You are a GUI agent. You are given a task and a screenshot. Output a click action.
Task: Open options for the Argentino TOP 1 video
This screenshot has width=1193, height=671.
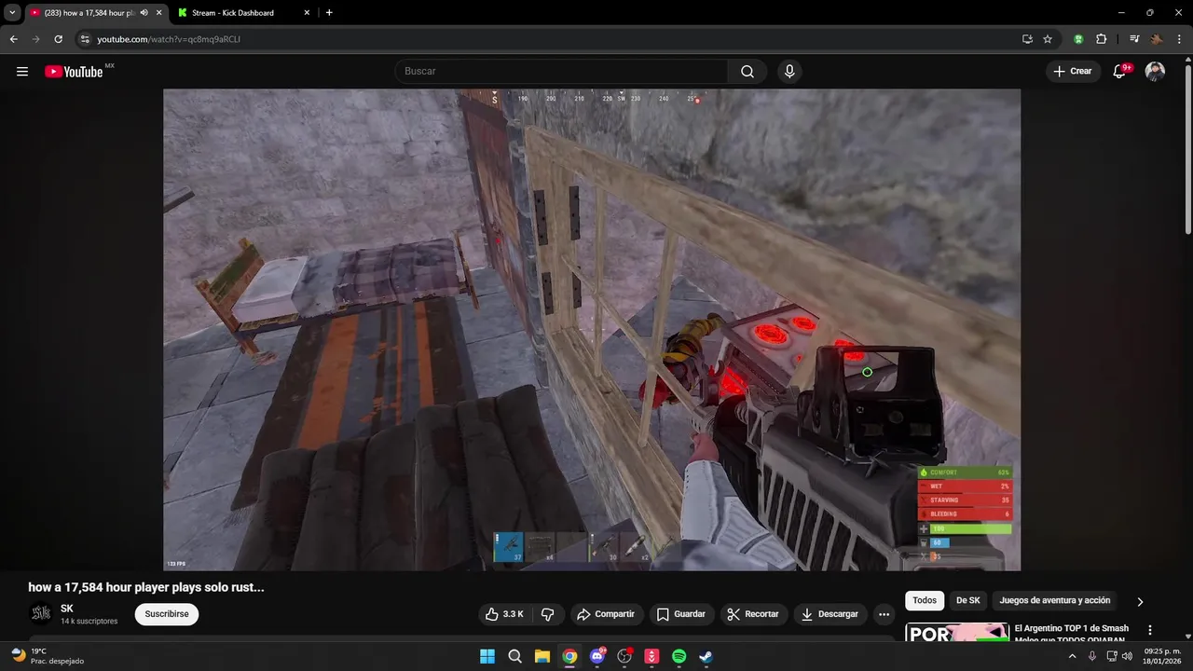[x=1149, y=630]
